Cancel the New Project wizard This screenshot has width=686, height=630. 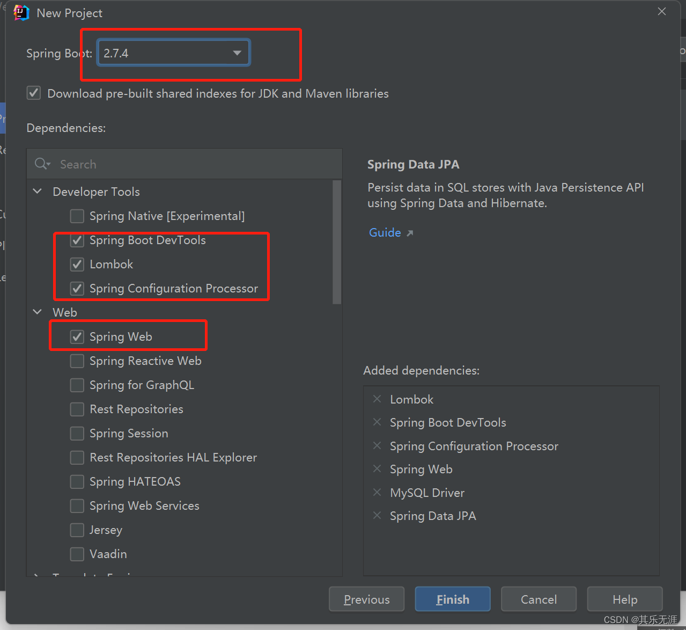pyautogui.click(x=539, y=599)
